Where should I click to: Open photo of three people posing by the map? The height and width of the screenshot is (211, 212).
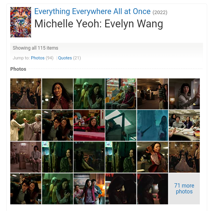tap(89, 189)
